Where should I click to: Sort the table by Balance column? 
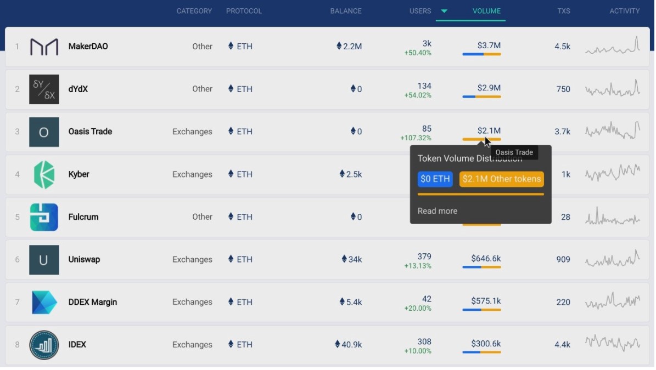[346, 12]
